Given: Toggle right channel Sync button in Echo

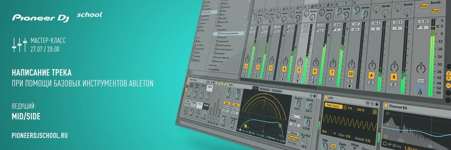Looking at the screenshot, I should point(236,105).
